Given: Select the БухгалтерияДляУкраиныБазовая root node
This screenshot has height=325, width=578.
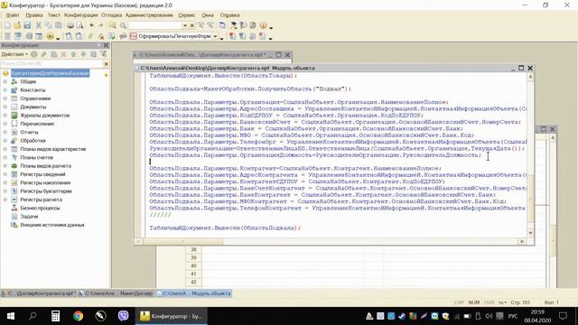Looking at the screenshot, I should (x=50, y=73).
